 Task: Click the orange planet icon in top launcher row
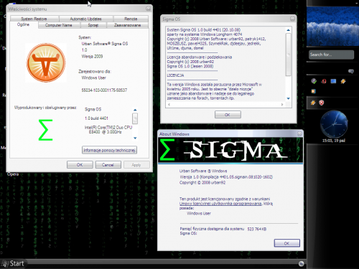[343, 81]
